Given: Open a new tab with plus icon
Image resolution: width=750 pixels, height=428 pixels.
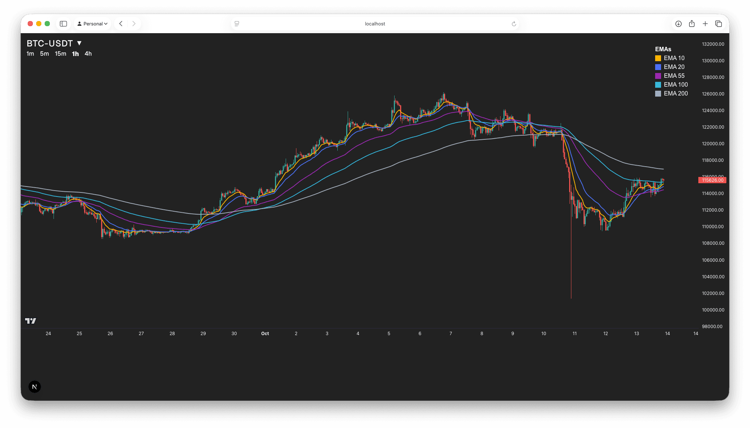Looking at the screenshot, I should click(705, 24).
